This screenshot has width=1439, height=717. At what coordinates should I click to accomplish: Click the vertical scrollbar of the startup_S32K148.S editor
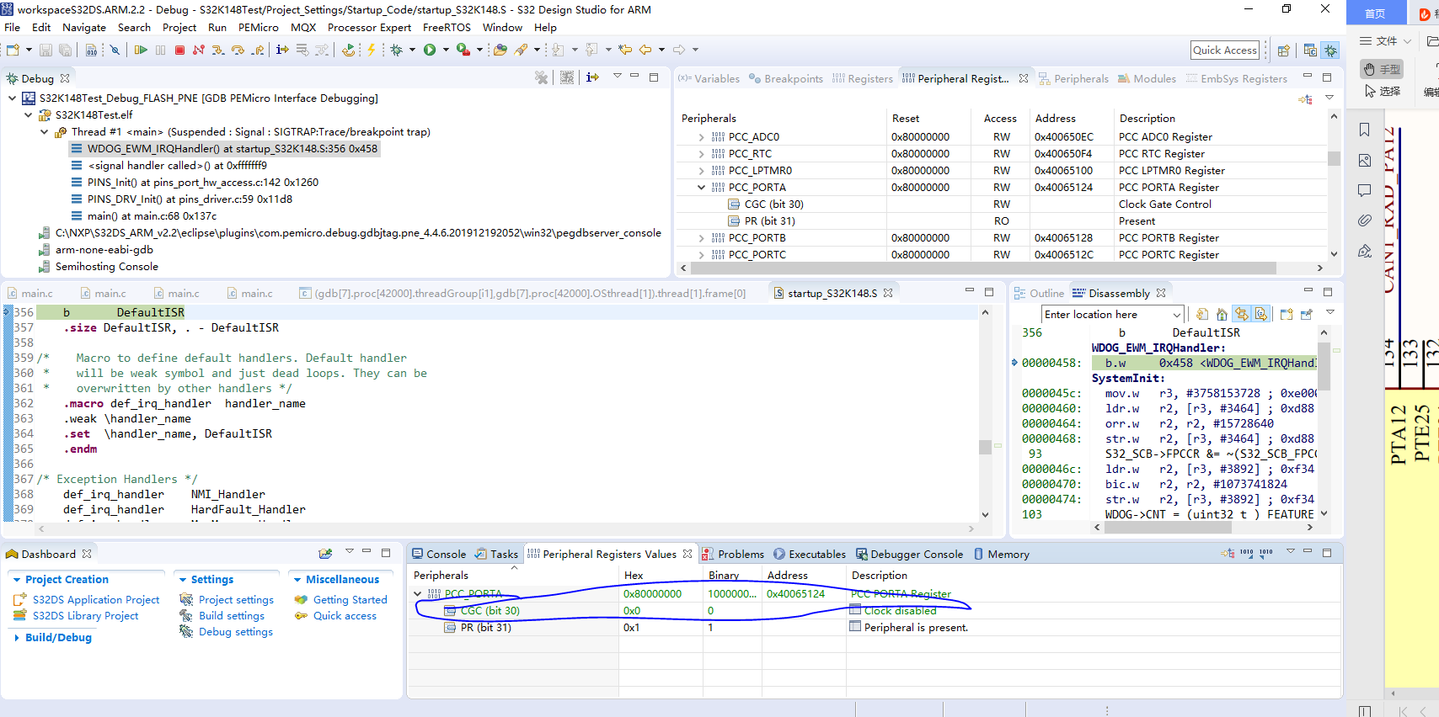coord(985,446)
